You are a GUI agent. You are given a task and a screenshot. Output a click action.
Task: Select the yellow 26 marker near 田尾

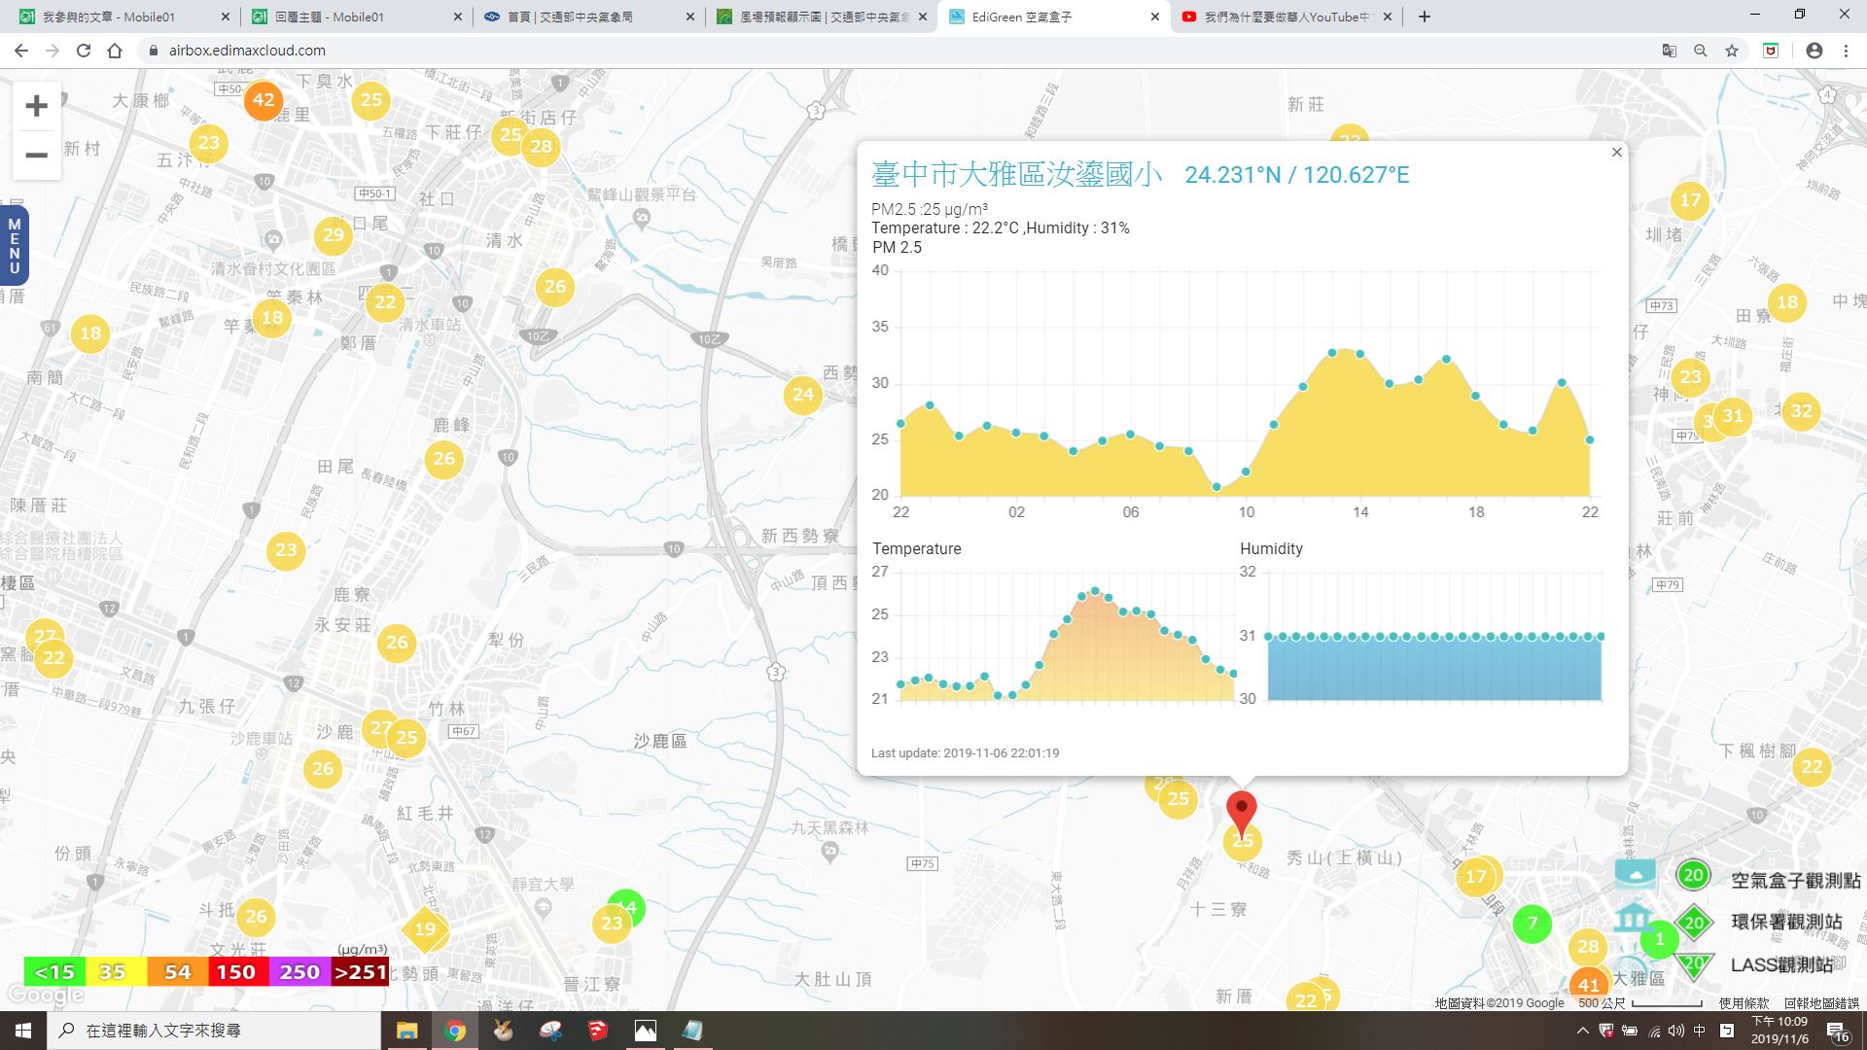443,458
